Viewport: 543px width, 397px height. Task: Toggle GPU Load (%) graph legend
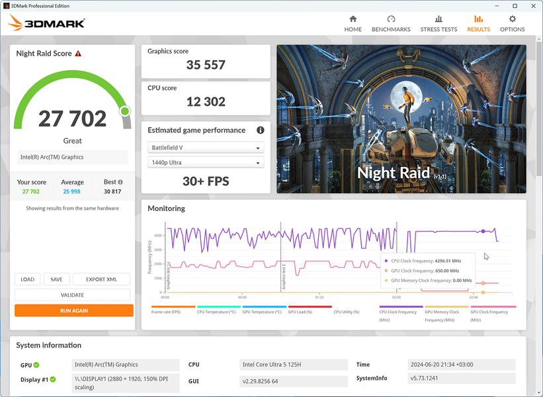[x=310, y=310]
